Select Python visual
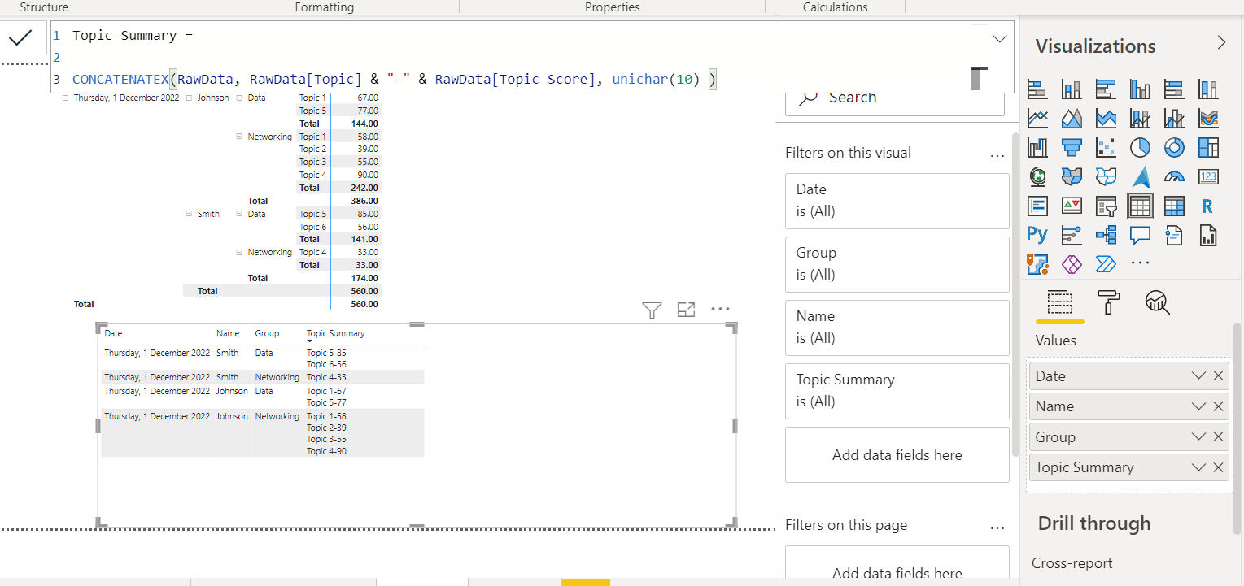 [1037, 235]
